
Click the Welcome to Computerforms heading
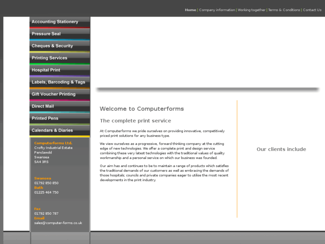(142, 109)
